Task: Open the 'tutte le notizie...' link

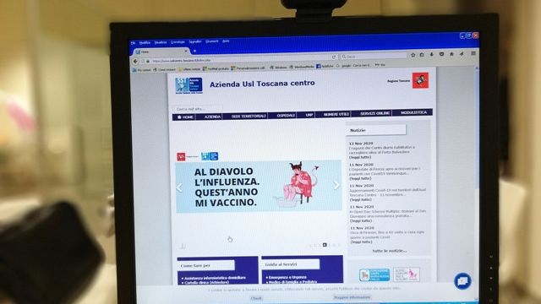Action: [x=389, y=251]
